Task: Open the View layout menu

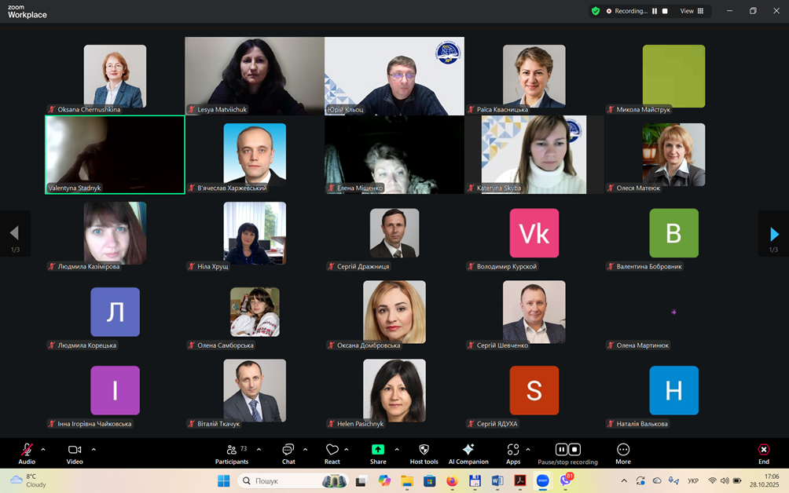Action: click(x=692, y=11)
